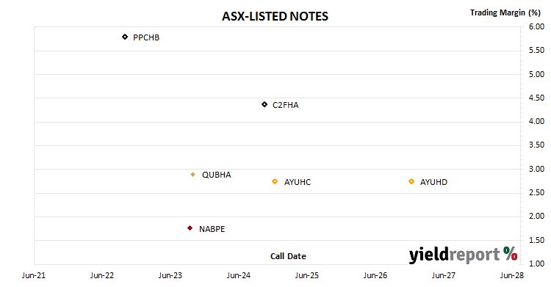Select the red NABPE diamond marker
The height and width of the screenshot is (287, 551).
pyautogui.click(x=190, y=228)
